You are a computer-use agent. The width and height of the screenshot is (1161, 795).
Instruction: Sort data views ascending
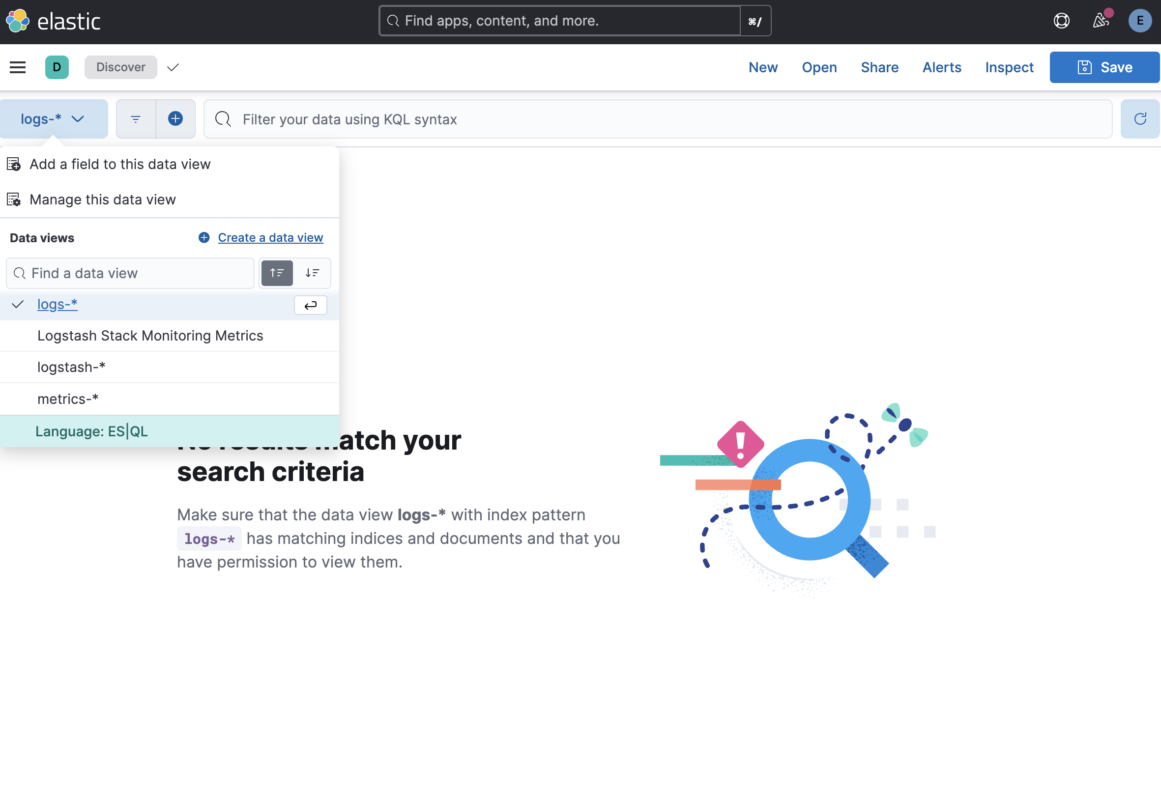pos(277,273)
